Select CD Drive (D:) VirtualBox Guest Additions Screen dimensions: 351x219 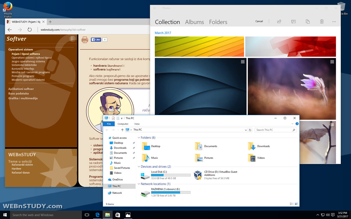pos(216,175)
